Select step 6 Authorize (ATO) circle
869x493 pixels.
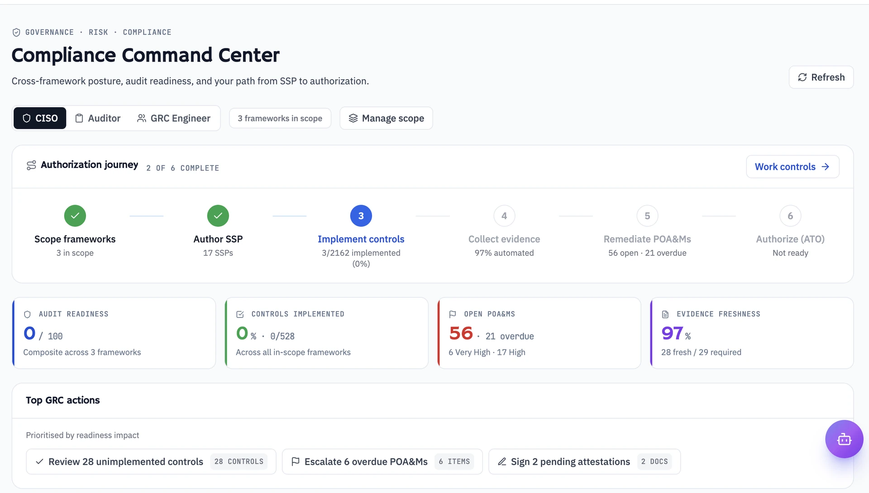point(790,216)
